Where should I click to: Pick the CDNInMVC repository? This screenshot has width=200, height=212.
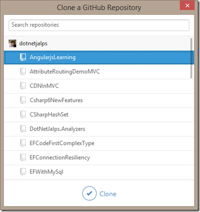[x=99, y=86]
